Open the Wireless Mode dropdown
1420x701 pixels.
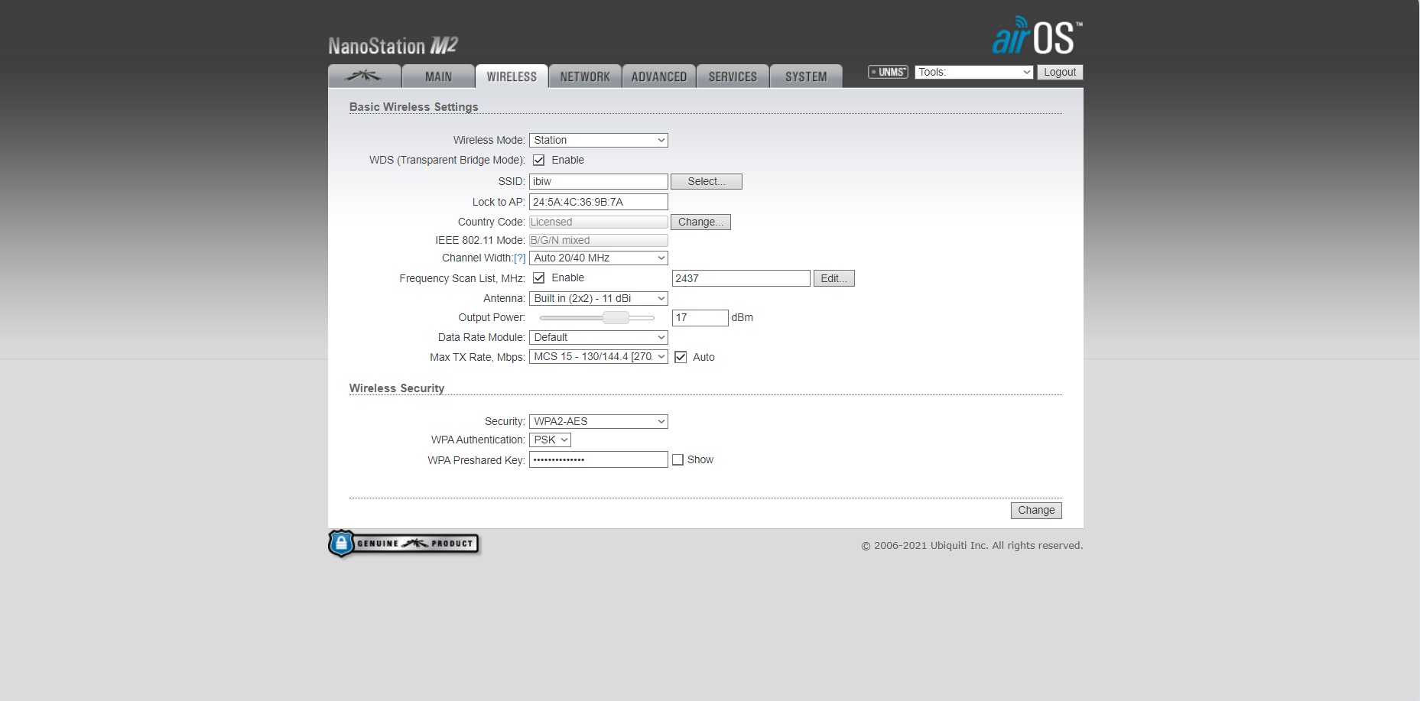pyautogui.click(x=599, y=140)
